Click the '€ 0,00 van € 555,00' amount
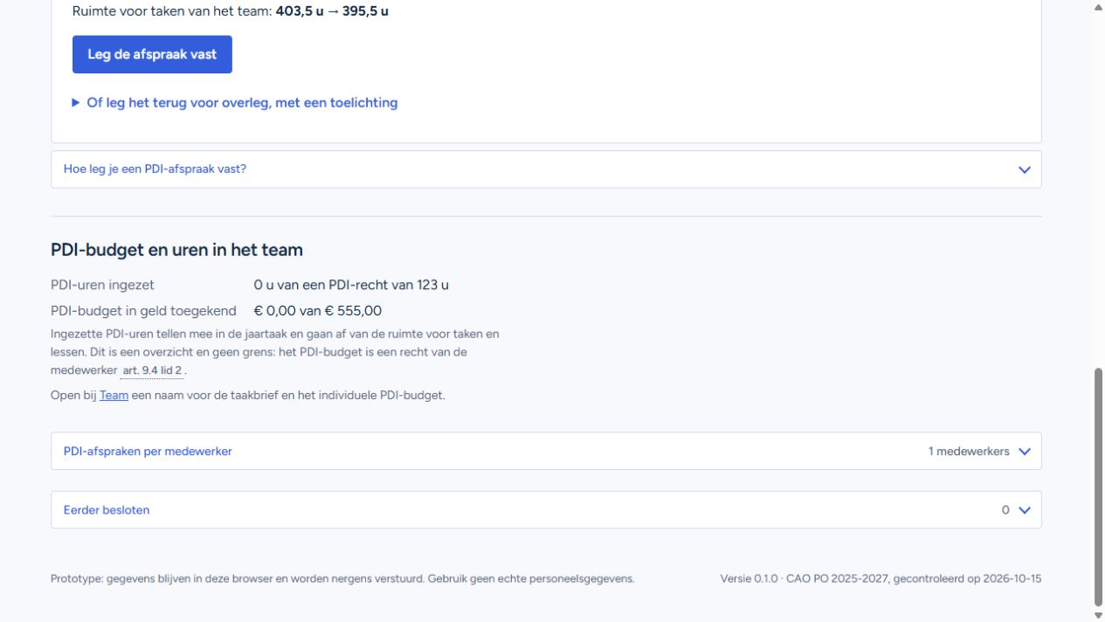This screenshot has height=622, width=1105. [x=318, y=311]
